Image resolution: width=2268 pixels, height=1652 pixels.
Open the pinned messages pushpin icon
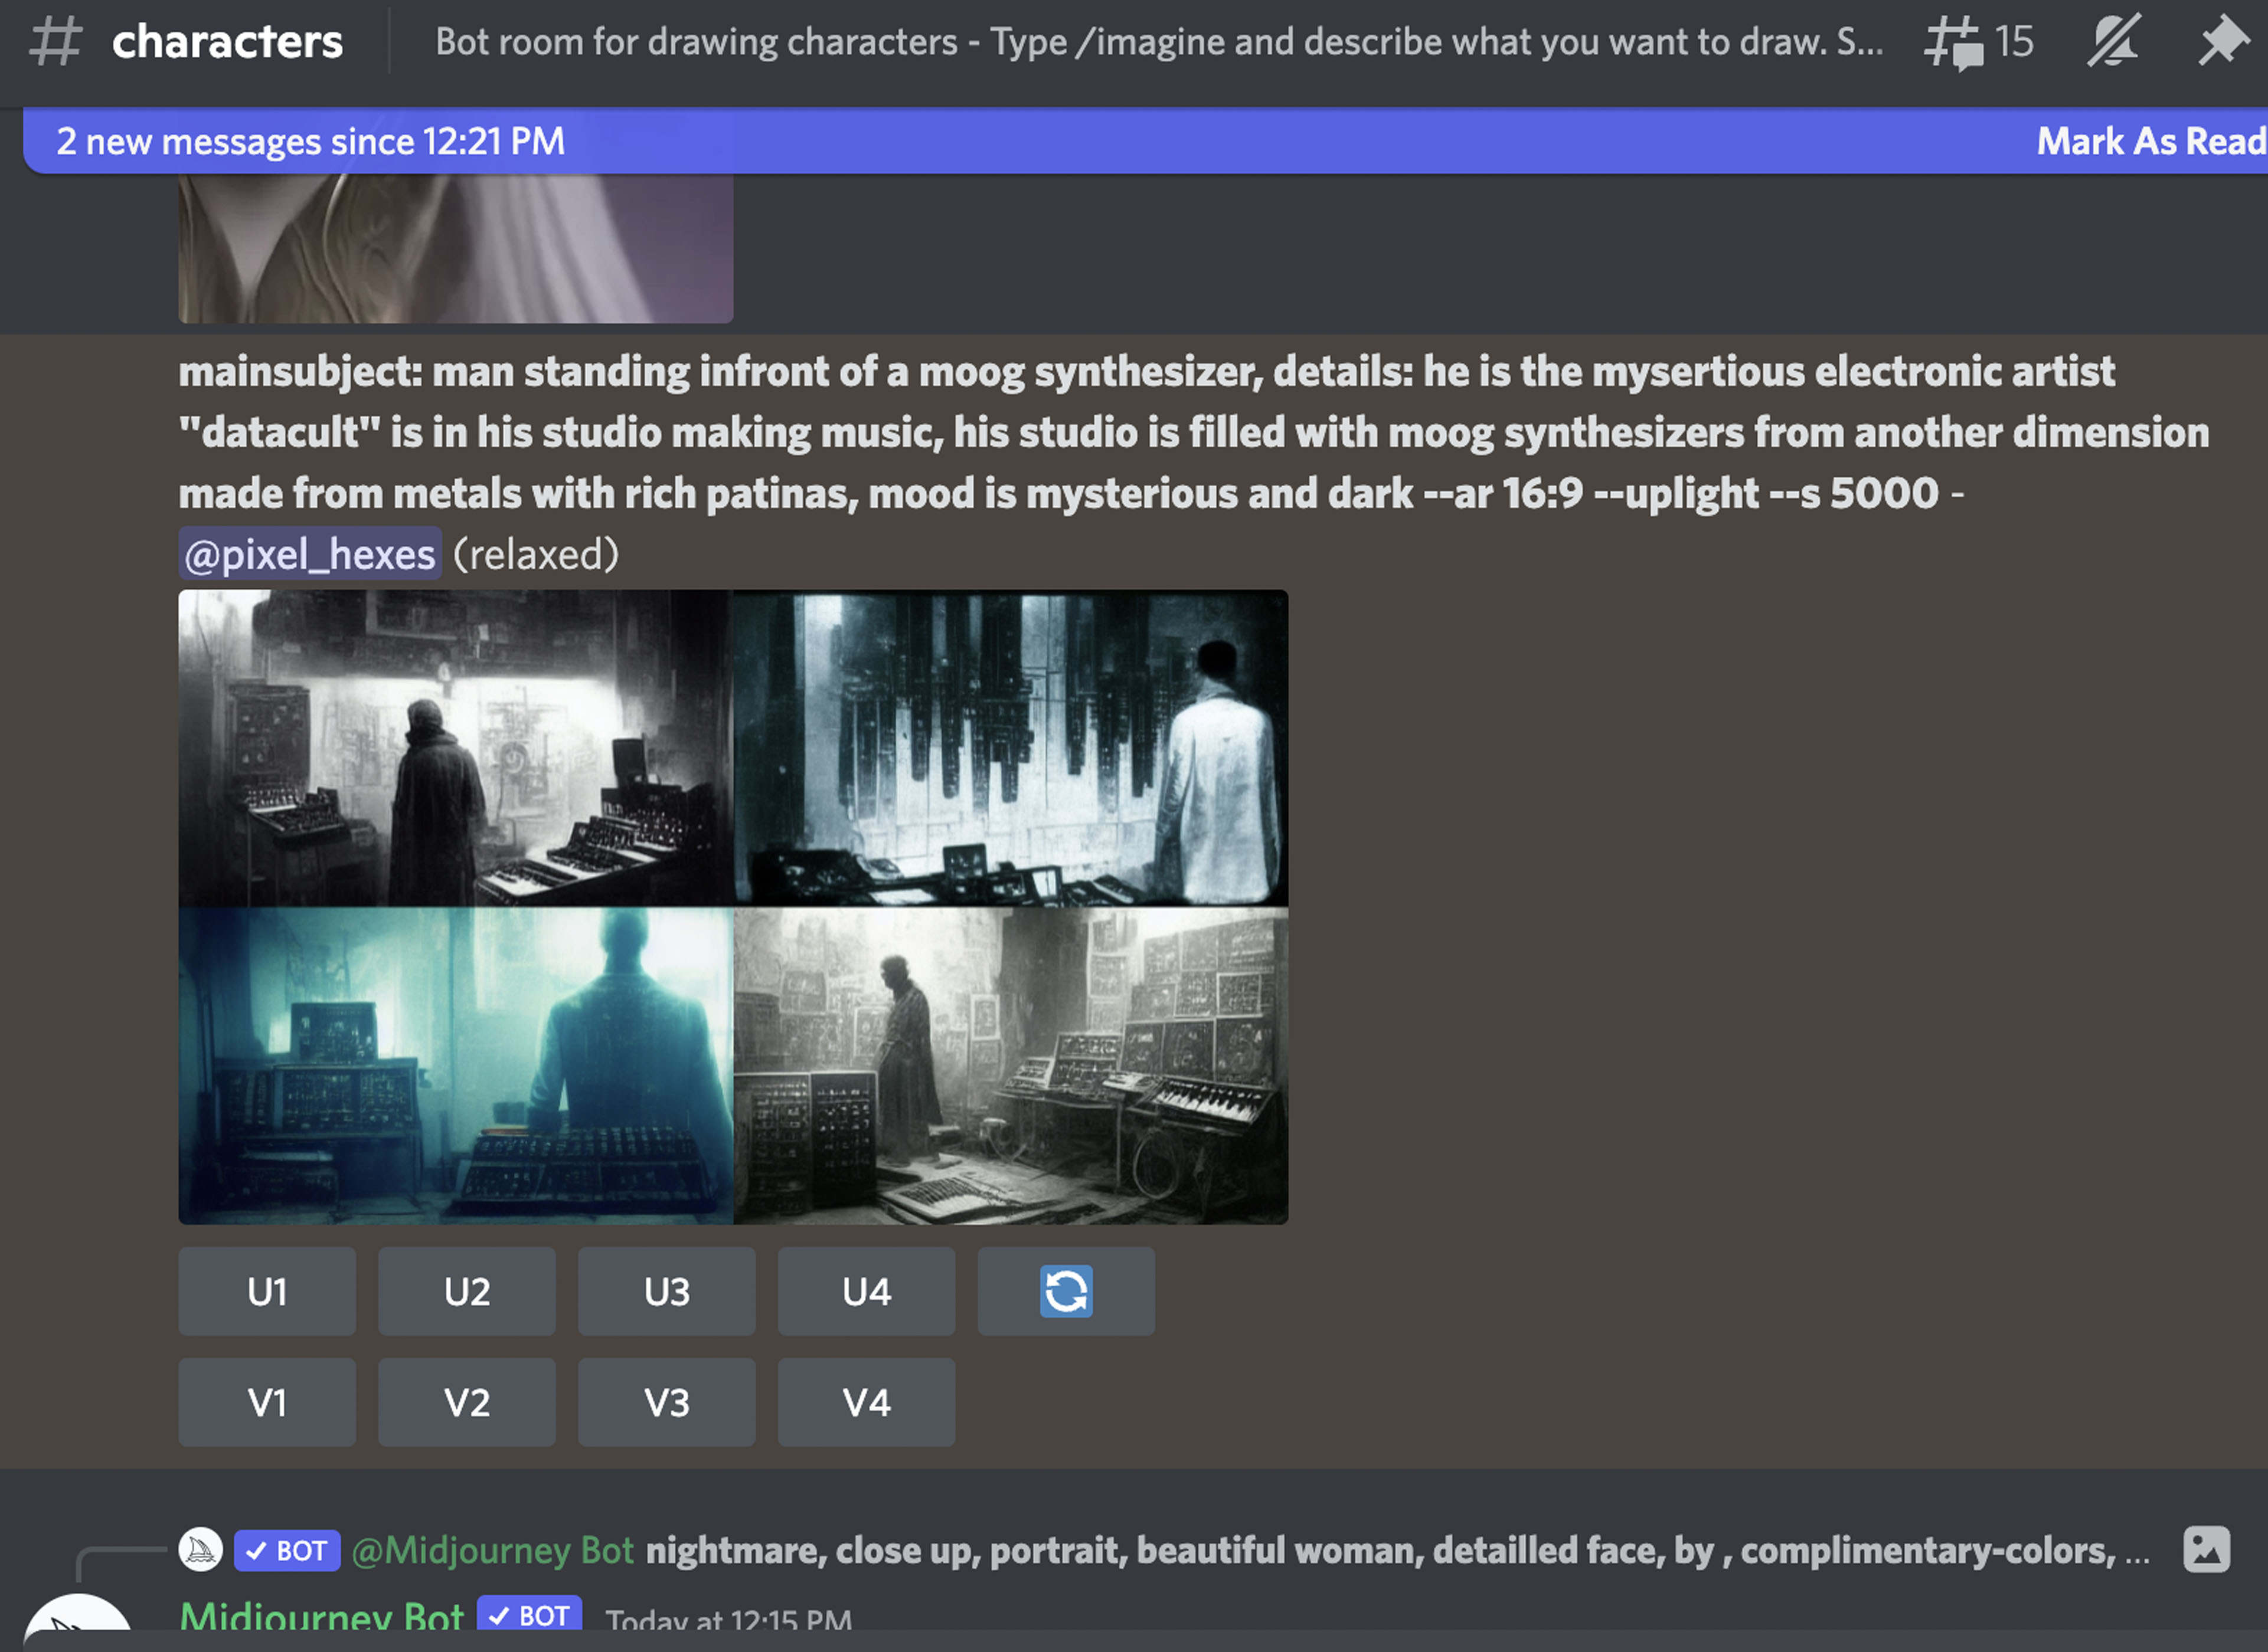(x=2221, y=42)
